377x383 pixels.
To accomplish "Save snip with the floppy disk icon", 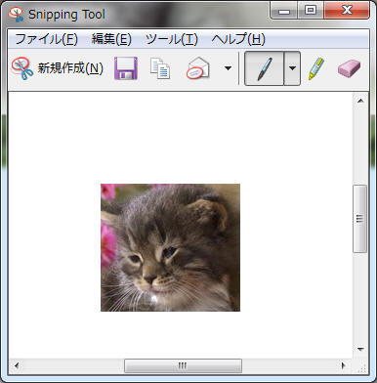I will 126,68.
